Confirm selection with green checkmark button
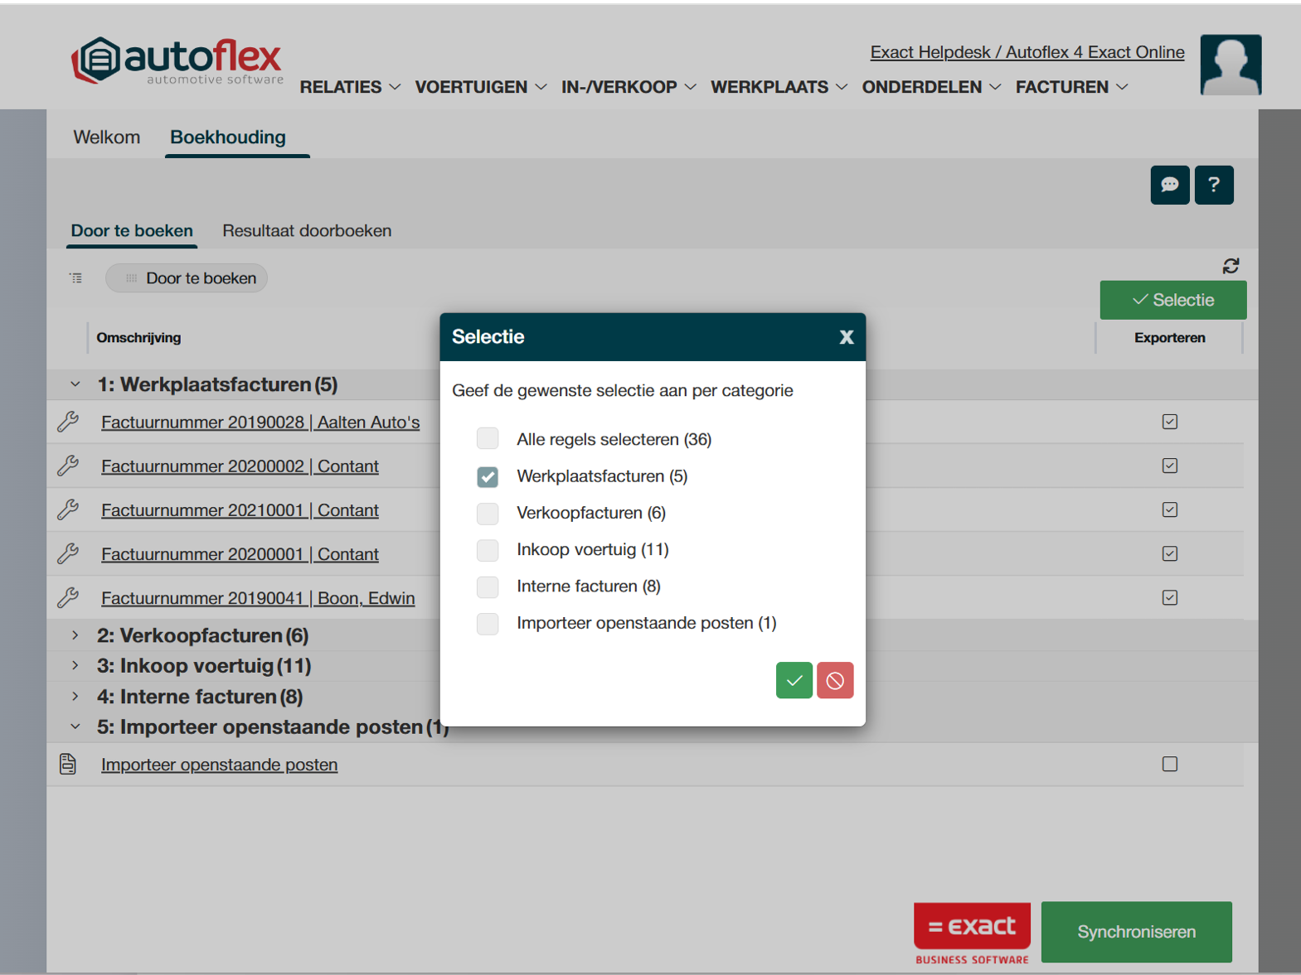Viewport: 1301px width, 975px height. pyautogui.click(x=794, y=680)
